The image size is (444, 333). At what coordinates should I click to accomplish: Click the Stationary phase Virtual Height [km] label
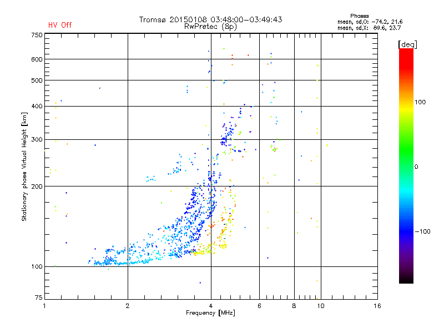click(24, 167)
